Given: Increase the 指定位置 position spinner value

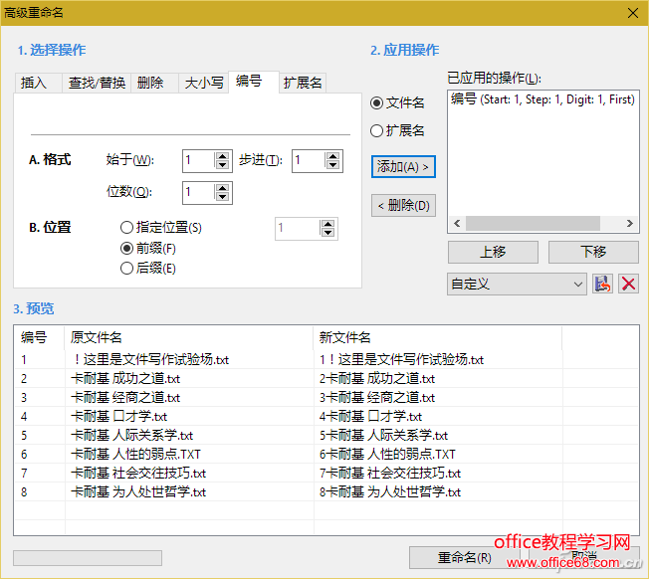Looking at the screenshot, I should coord(327,224).
